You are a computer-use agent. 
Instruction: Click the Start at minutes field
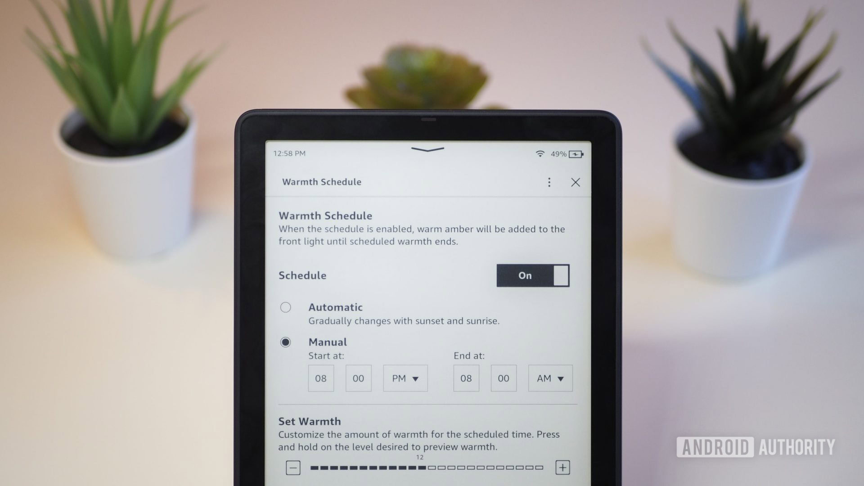(x=358, y=378)
